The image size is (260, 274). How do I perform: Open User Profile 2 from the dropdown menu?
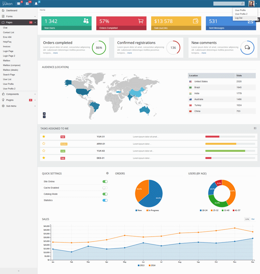pyautogui.click(x=241, y=14)
